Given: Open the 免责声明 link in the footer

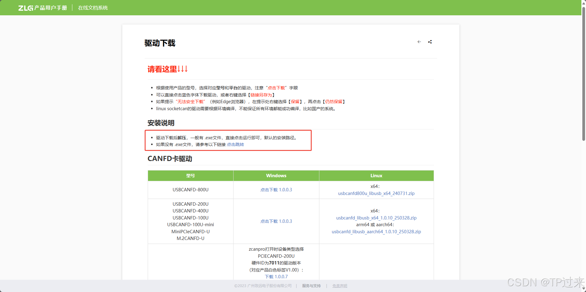Looking at the screenshot, I should (x=339, y=286).
